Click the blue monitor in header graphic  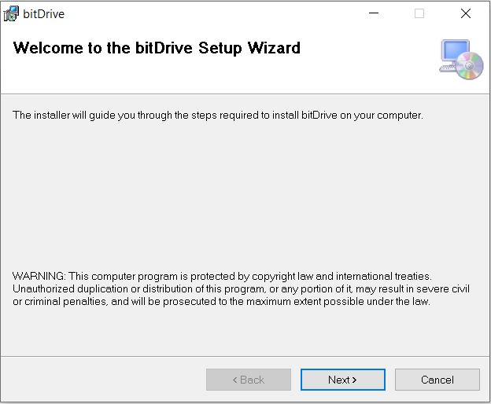click(x=455, y=51)
